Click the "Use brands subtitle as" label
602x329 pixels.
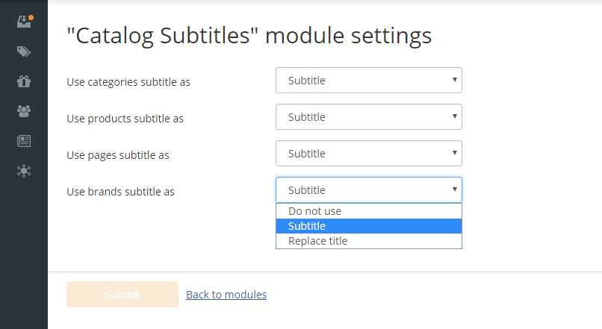[x=120, y=192]
